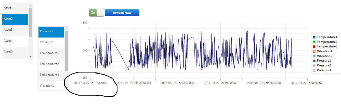Click the Vibration1 legend label

click(x=325, y=51)
